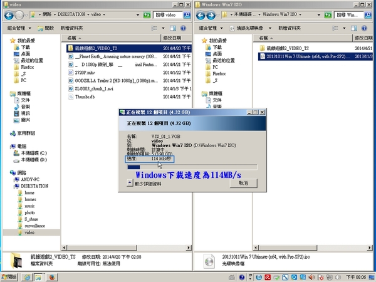This screenshot has height=282, width=376.
Task: Click 新增資料夾 in Win7 ISO toolbar
Action: tap(289, 28)
